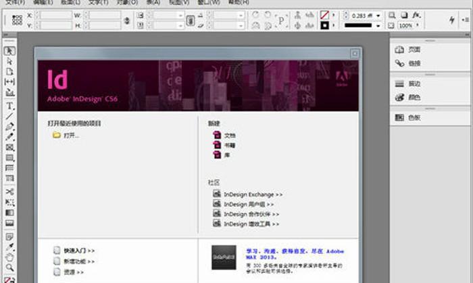Open the stroke weight 0.283 dropdown
Image resolution: width=473 pixels, height=283 pixels.
(x=378, y=15)
